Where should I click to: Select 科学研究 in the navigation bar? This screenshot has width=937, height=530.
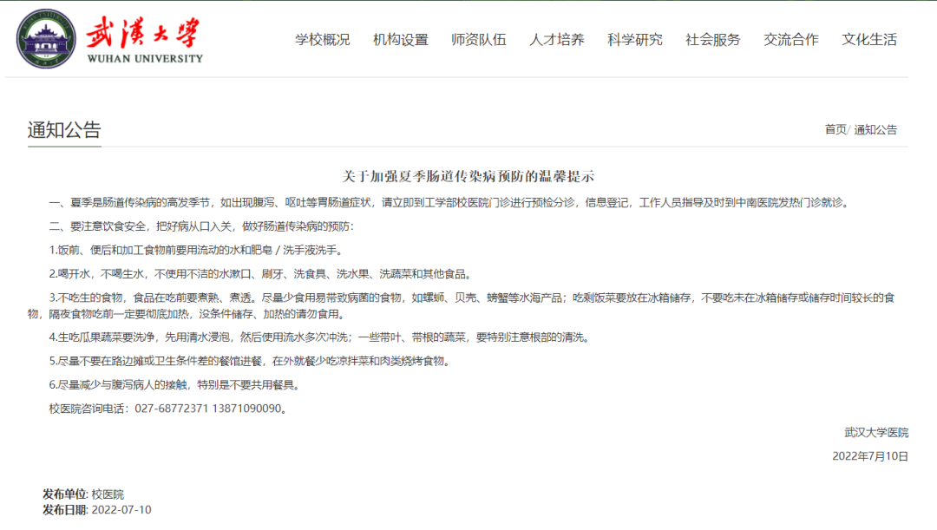(636, 39)
